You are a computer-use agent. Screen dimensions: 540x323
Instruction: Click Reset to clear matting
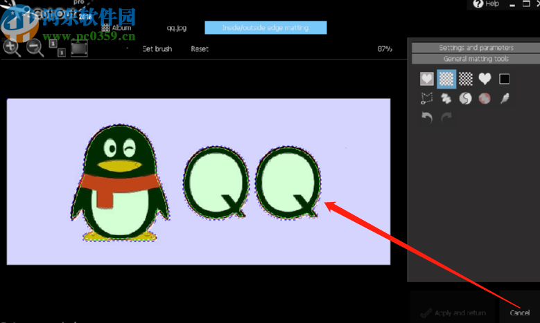coord(200,49)
